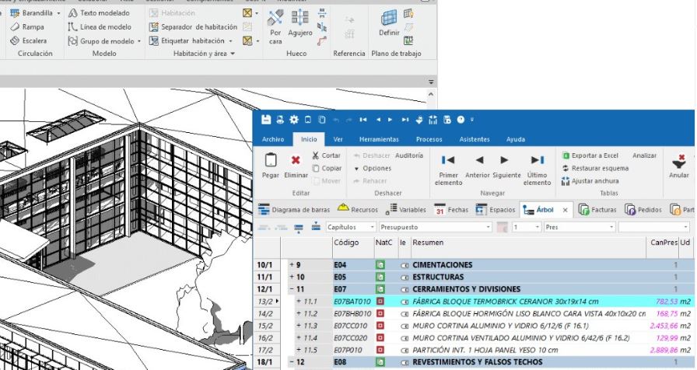Viewport: 697px width, 370px height.
Task: Open the Presupuesto combo box
Action: tap(435, 227)
